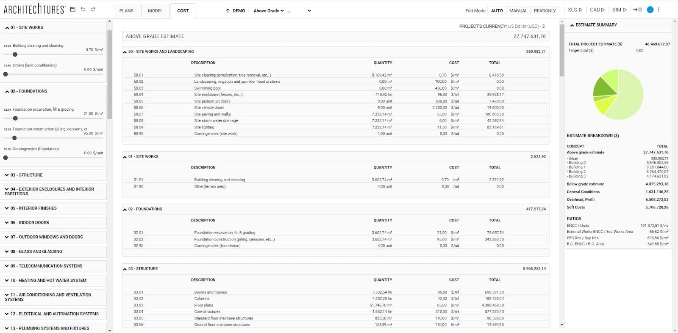Viewport: 678px width, 333px height.
Task: Expand 09 - TELECOMMUNICATION SYSTEMS section
Action: (53, 266)
